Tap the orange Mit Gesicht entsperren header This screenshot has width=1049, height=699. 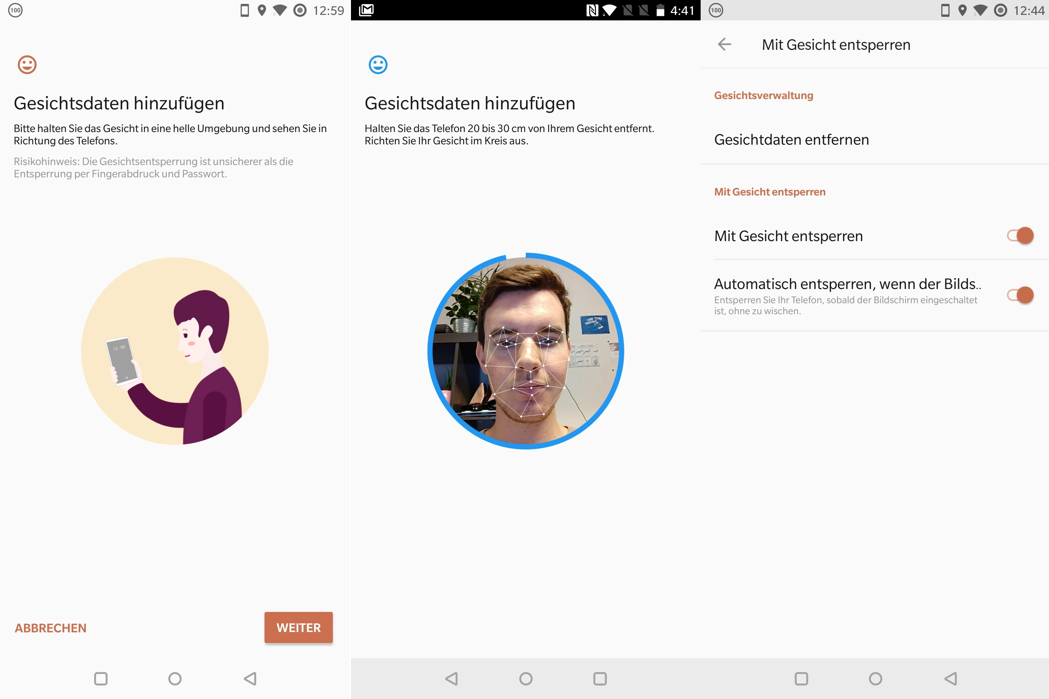[770, 192]
